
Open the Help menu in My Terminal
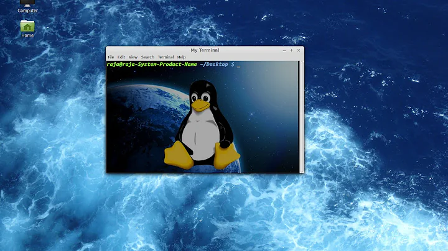[182, 57]
